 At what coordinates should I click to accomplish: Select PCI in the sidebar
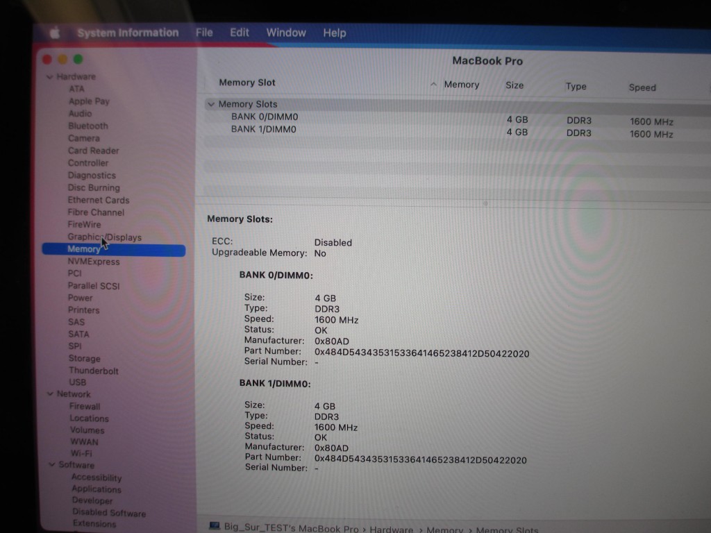pos(74,273)
